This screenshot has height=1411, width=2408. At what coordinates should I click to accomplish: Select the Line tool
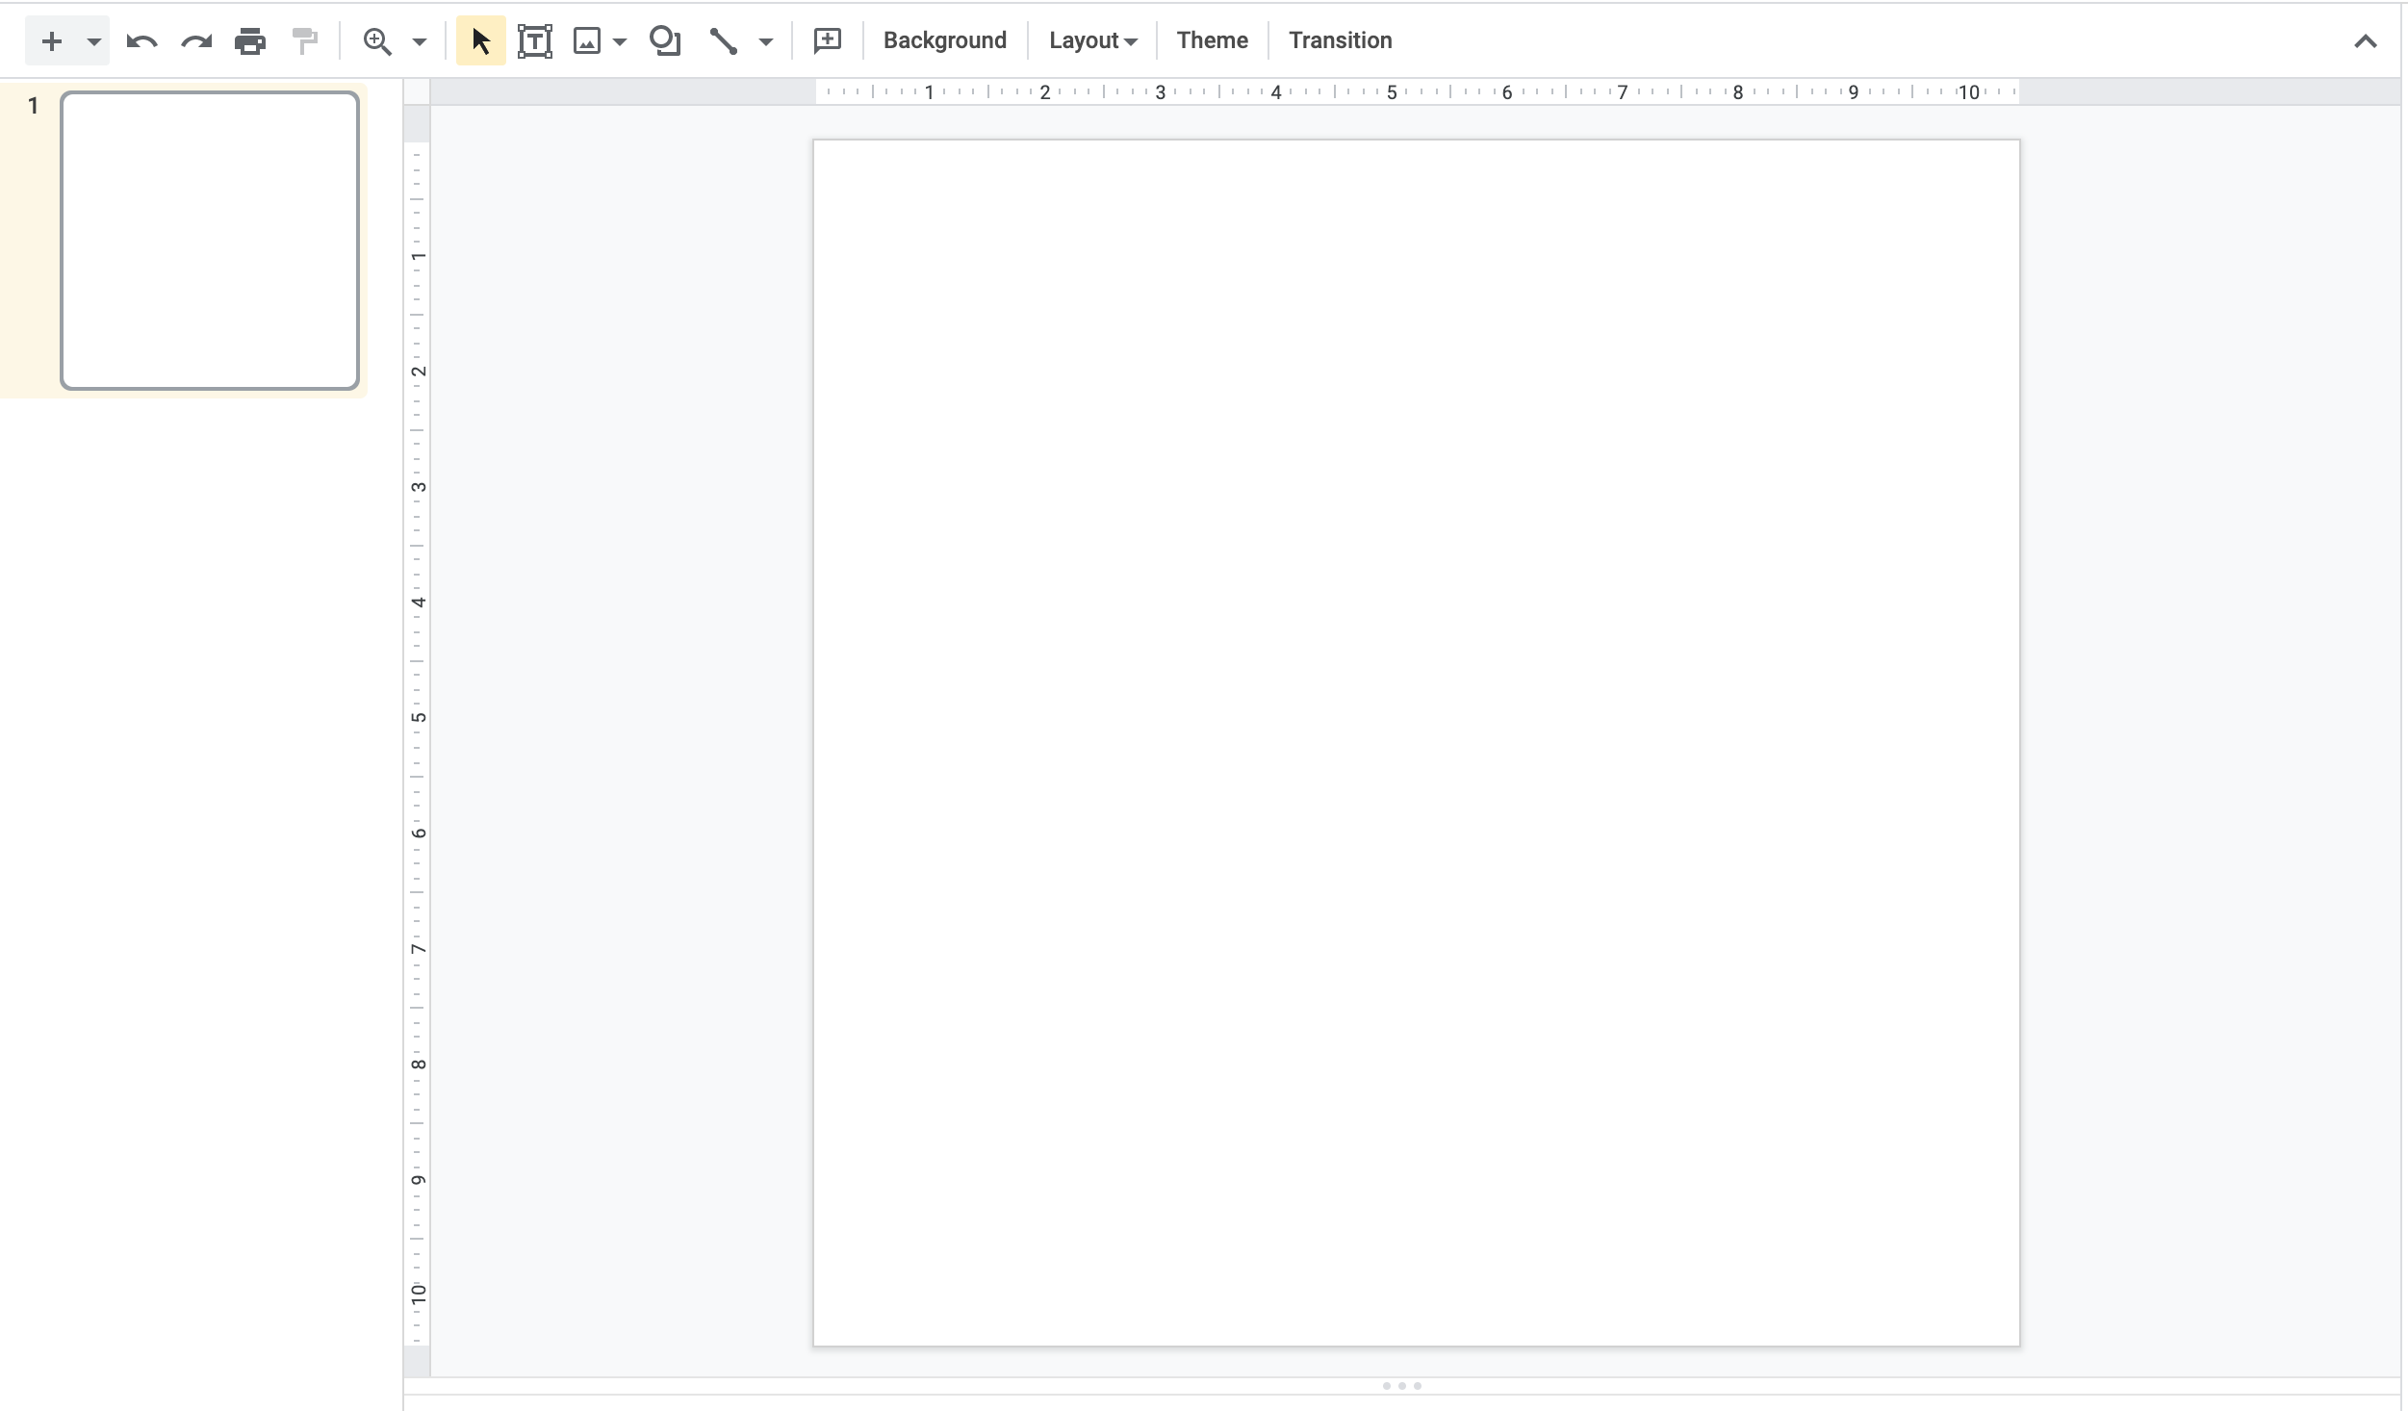723,41
